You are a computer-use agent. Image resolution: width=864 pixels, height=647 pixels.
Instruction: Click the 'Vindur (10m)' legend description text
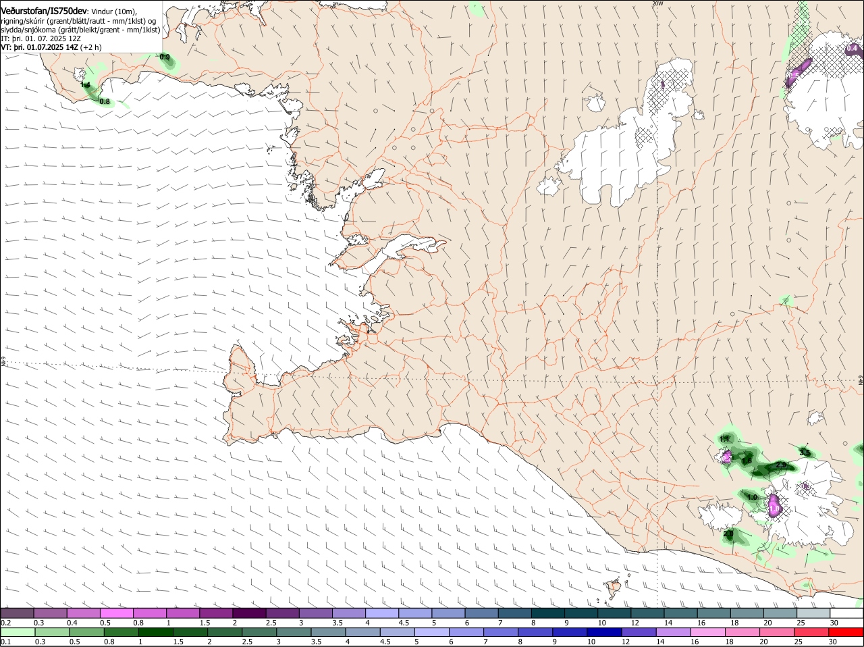113,11
